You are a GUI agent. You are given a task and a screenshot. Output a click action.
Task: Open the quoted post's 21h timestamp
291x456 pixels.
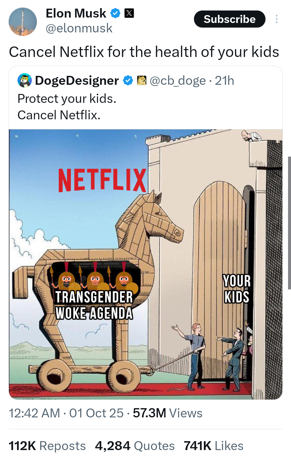(x=224, y=80)
